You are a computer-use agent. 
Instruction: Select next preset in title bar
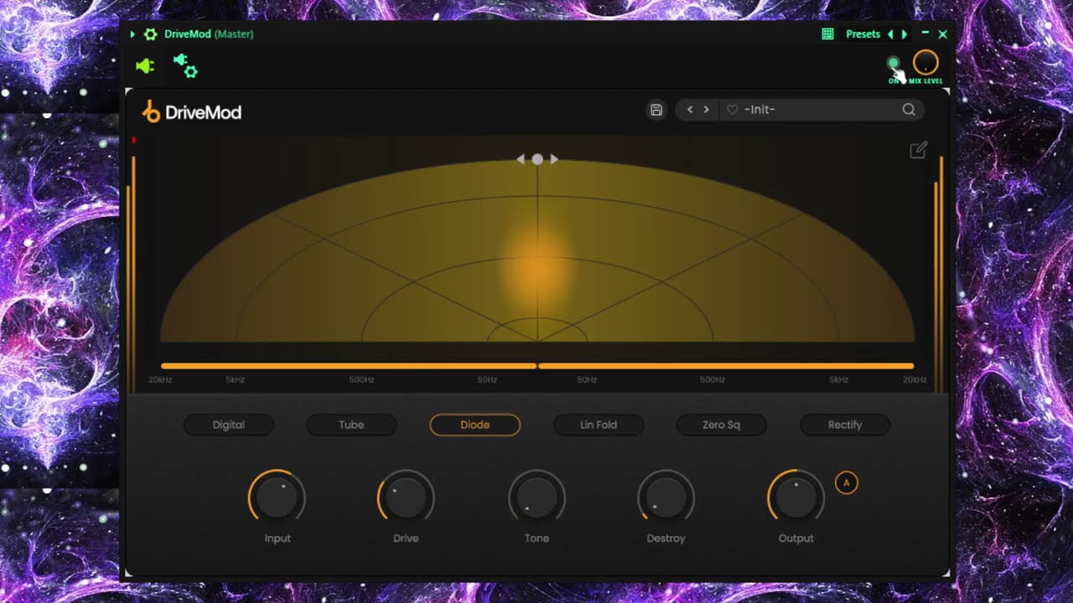point(904,34)
